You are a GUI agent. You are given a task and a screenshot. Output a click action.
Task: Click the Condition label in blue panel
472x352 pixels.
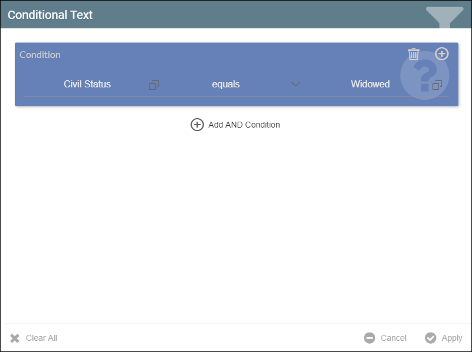40,54
